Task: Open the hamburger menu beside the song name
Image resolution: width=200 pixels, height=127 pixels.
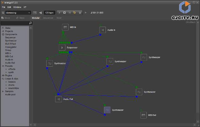Action: 3,13
